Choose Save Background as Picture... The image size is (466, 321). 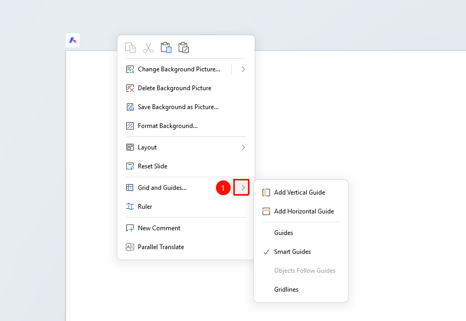point(186,107)
